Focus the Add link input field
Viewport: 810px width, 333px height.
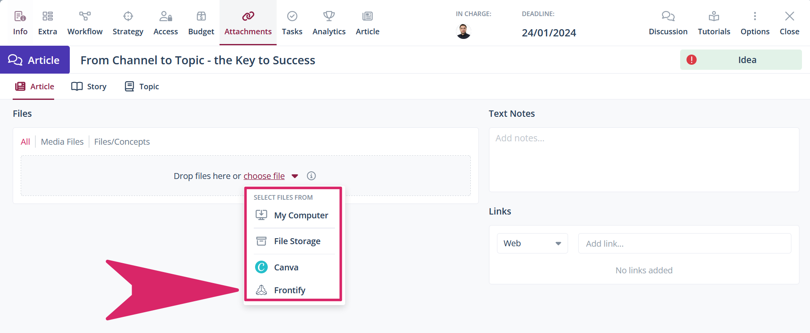[x=684, y=244]
